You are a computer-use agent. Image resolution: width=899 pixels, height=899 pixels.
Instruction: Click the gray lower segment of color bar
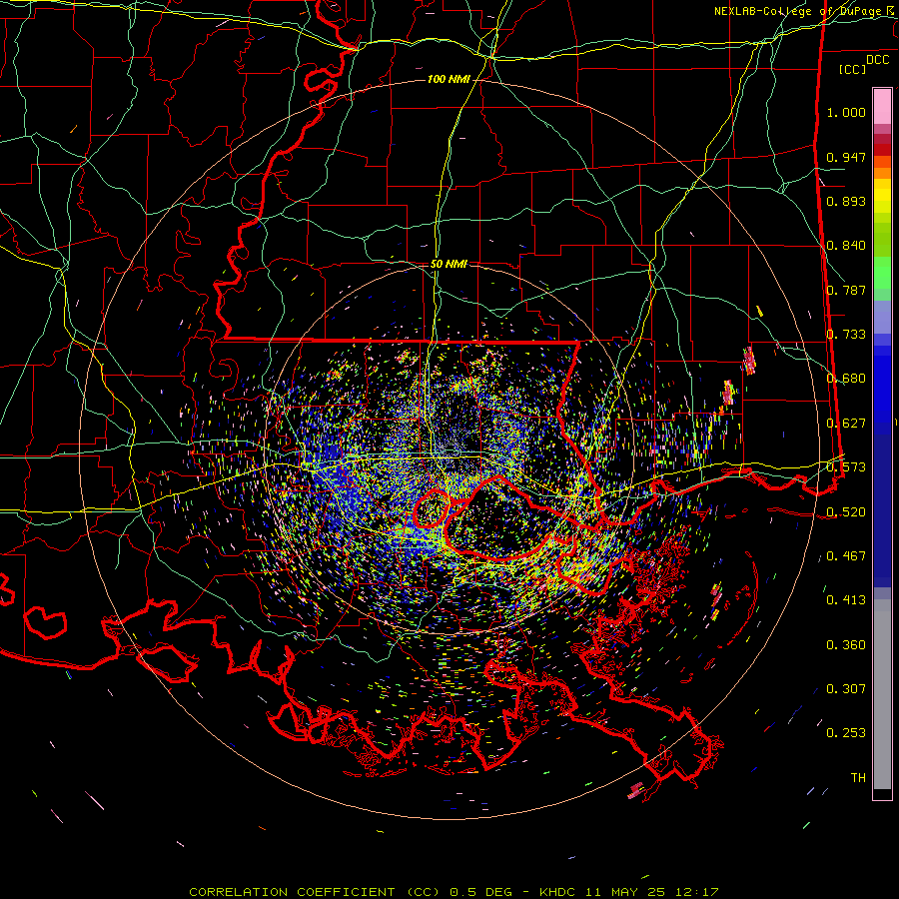[x=882, y=694]
